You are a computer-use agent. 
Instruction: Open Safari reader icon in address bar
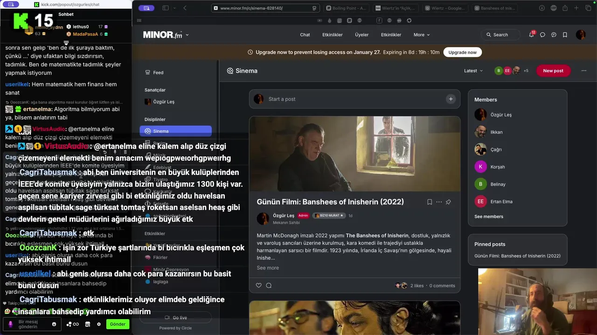pos(314,8)
